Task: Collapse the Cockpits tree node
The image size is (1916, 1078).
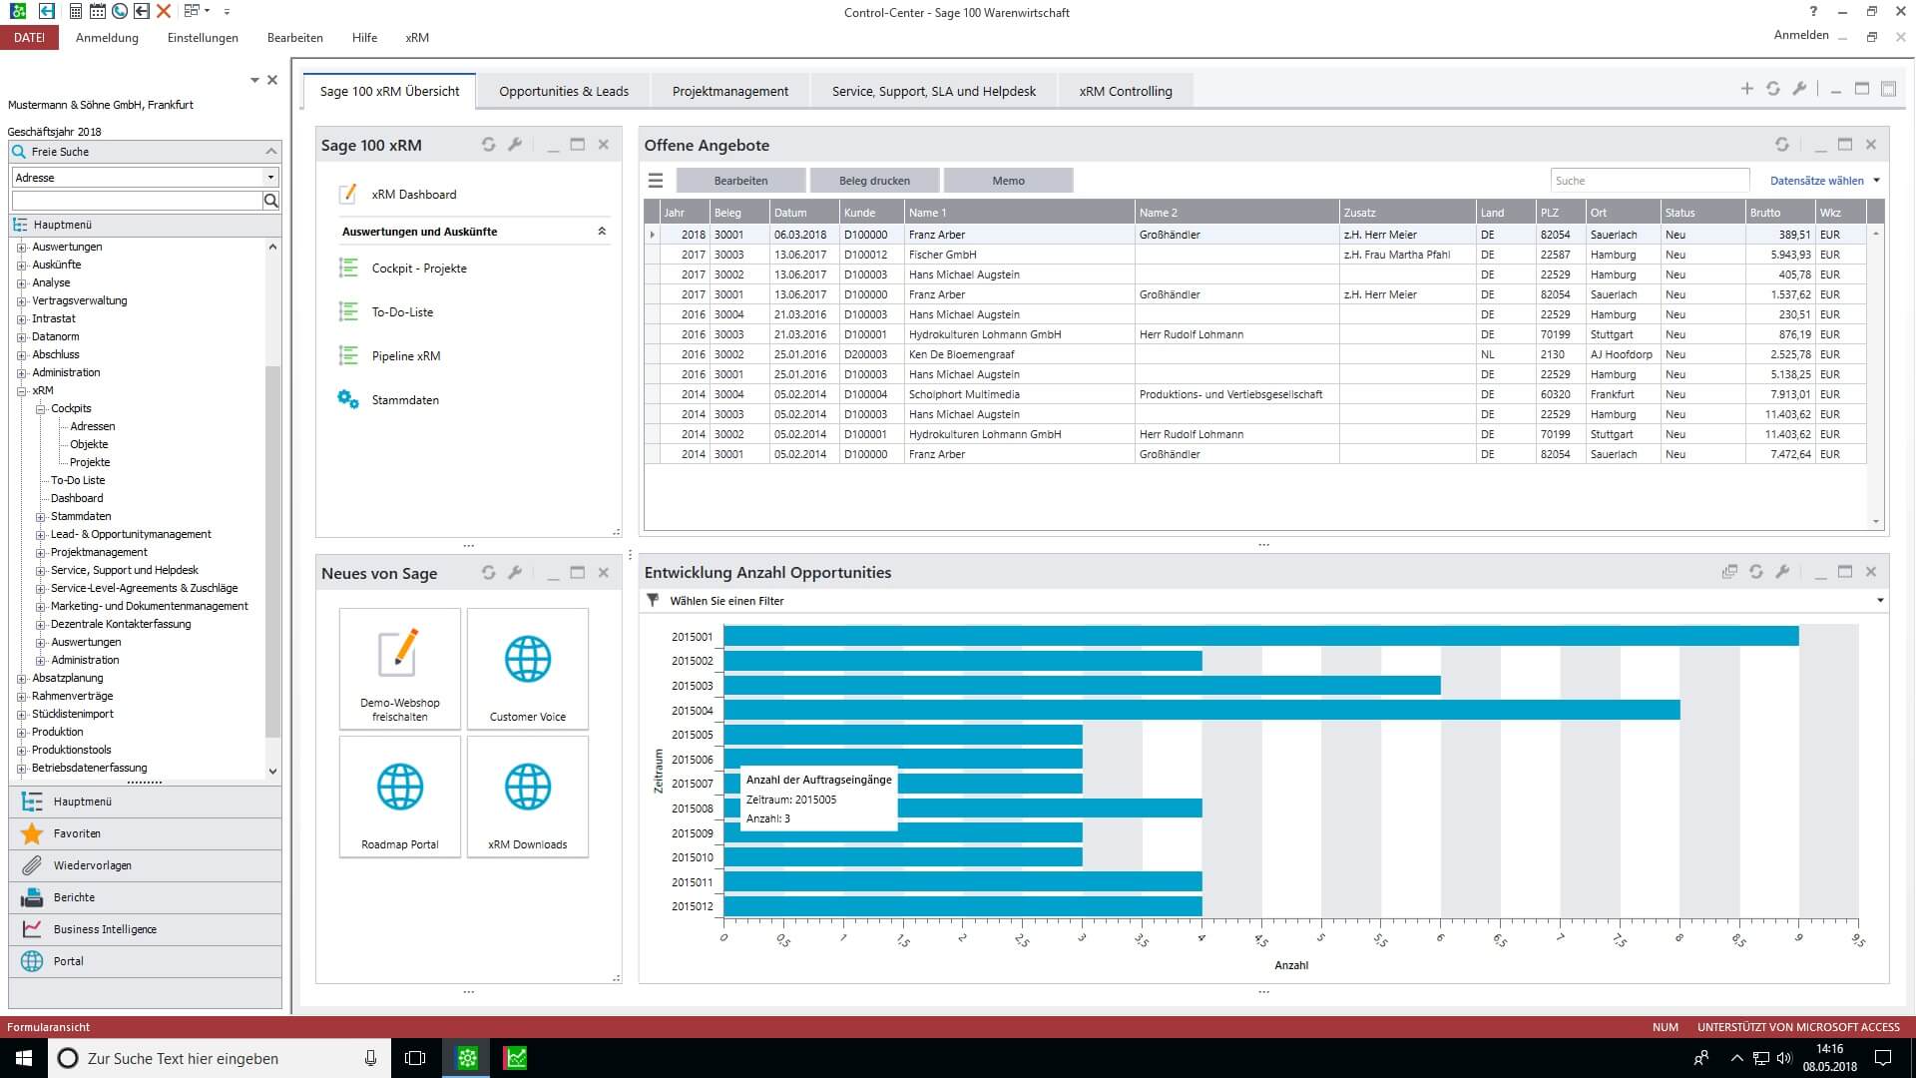Action: (41, 409)
